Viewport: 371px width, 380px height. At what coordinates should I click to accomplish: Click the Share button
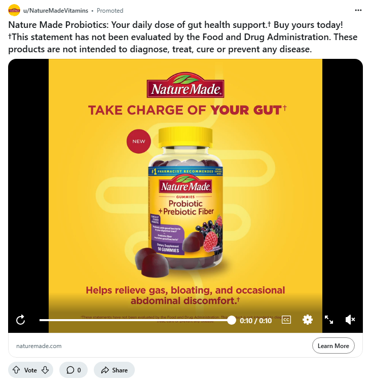(115, 370)
